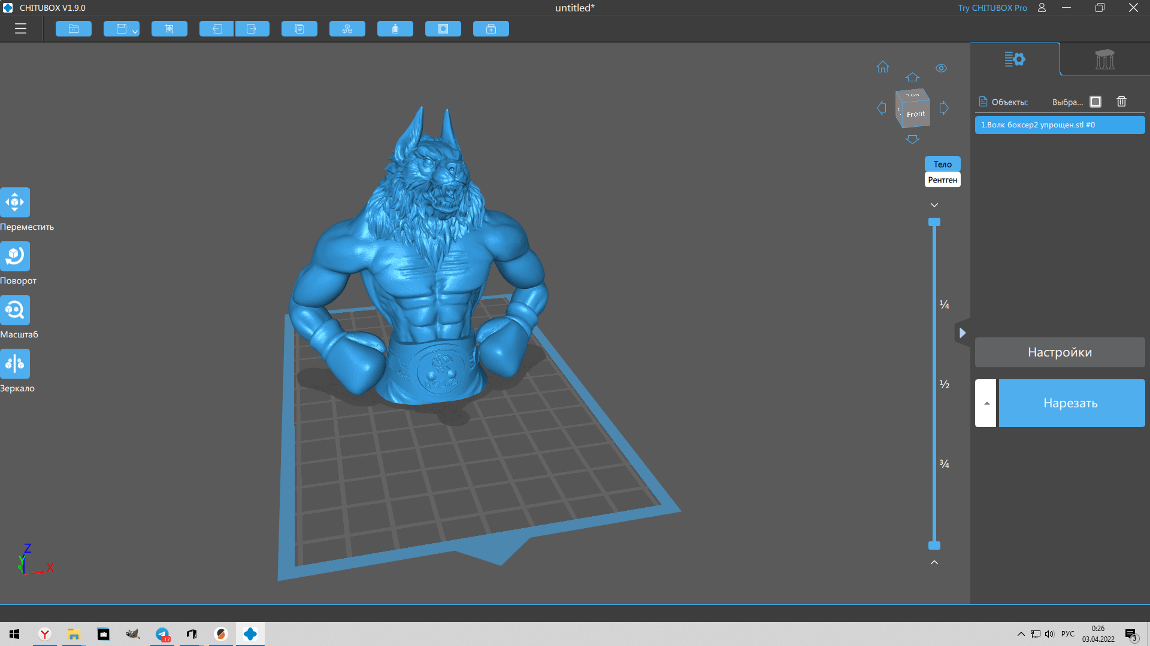Toggle the eye visibility icon near view cube
The height and width of the screenshot is (646, 1150).
point(941,68)
